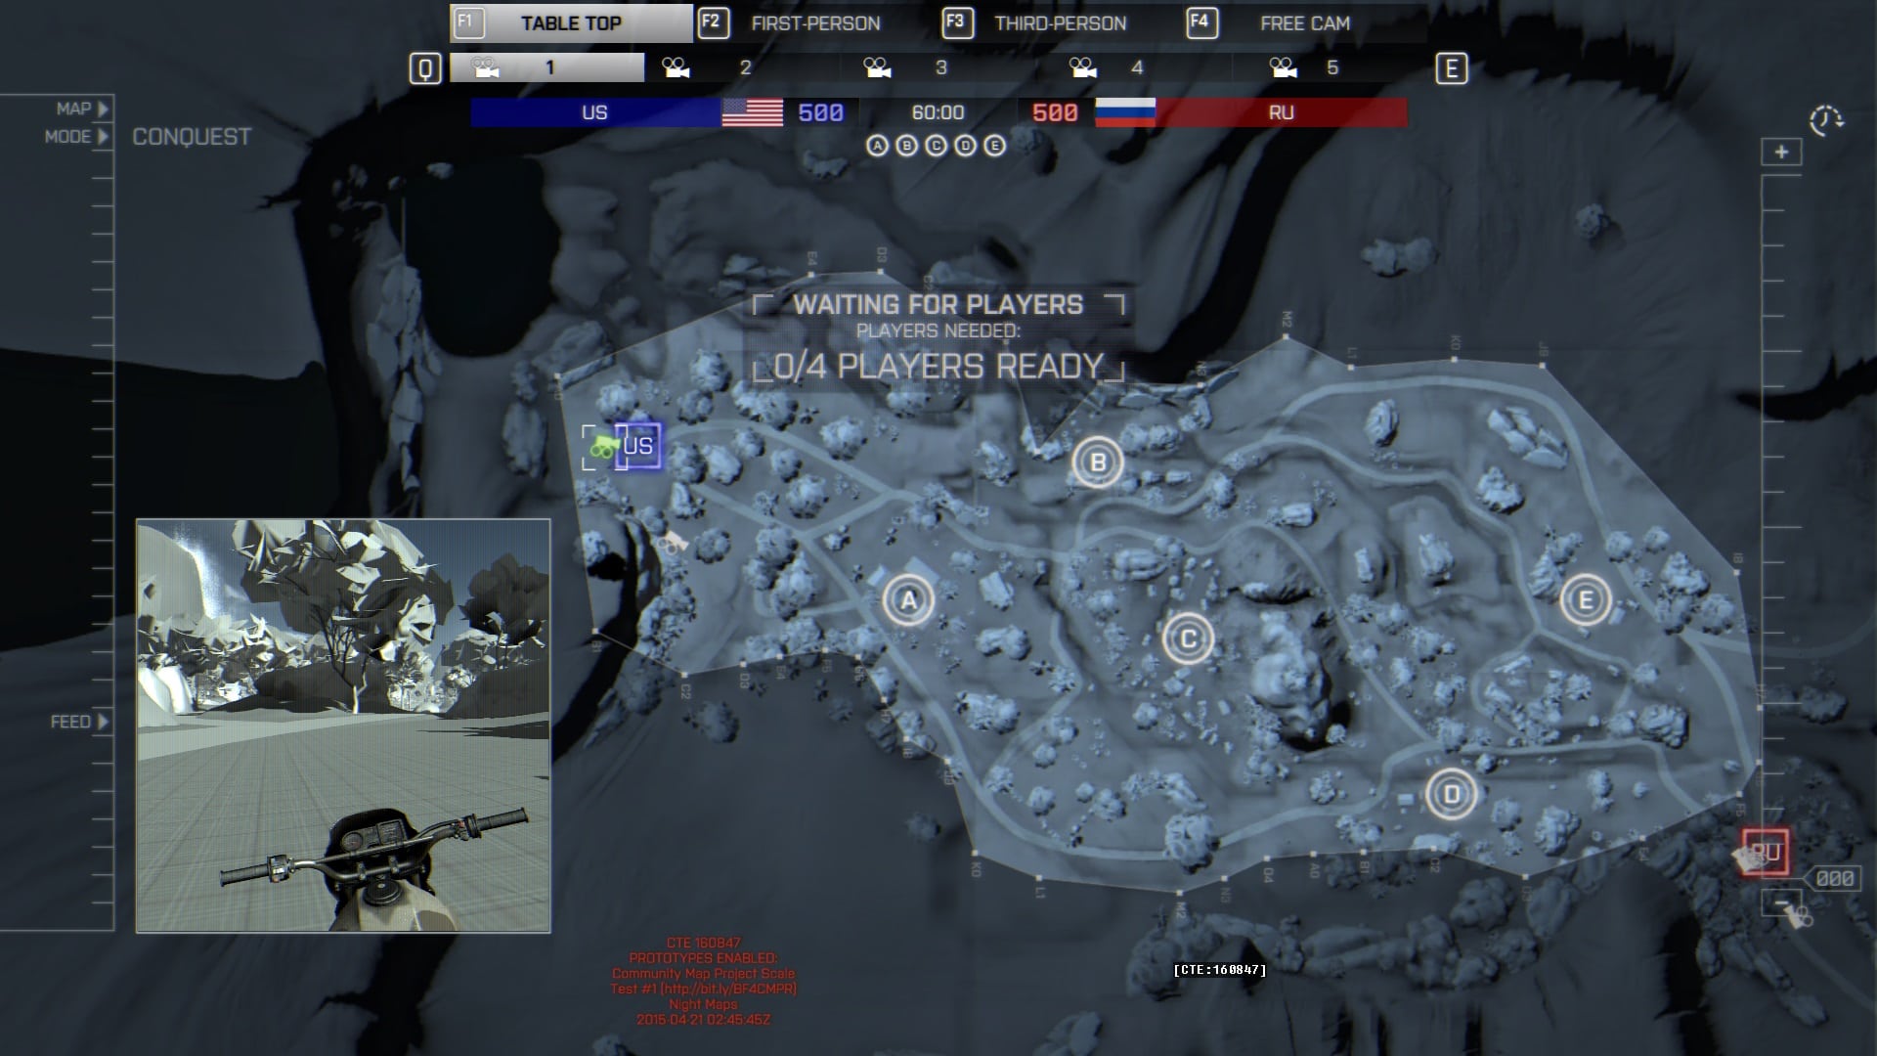Click the US base spawn icon
Image resolution: width=1877 pixels, height=1056 pixels.
[639, 447]
